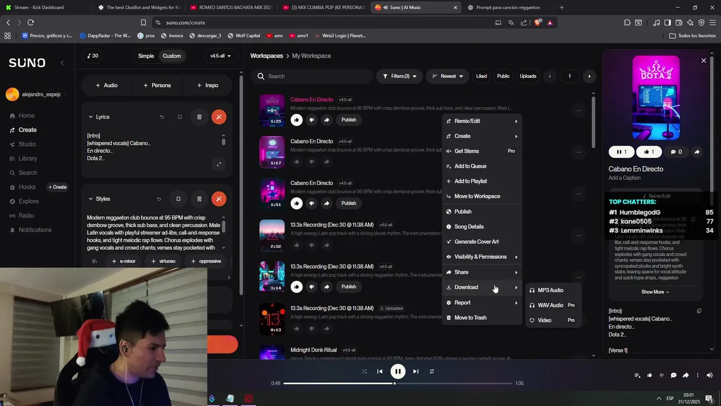Expand Visibility & Permissions submenu
Image resolution: width=721 pixels, height=406 pixels.
482,257
